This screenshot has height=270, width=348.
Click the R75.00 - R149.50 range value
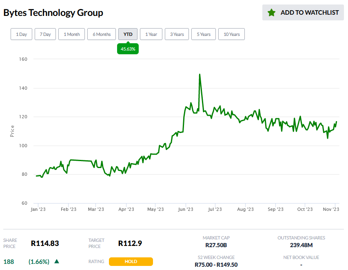coord(216,265)
